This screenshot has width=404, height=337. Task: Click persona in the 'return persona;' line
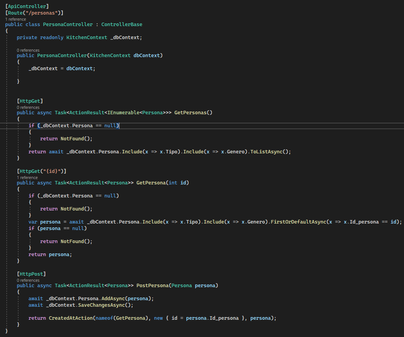59,255
